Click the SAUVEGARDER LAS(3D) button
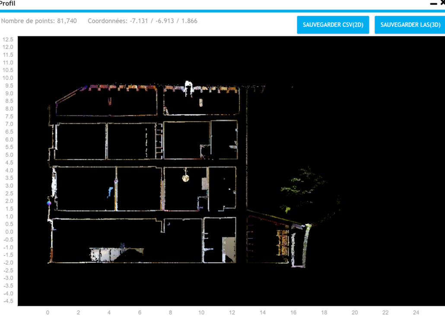 (x=410, y=25)
